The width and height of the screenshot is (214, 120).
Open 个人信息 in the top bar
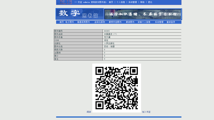pyautogui.click(x=121, y=2)
